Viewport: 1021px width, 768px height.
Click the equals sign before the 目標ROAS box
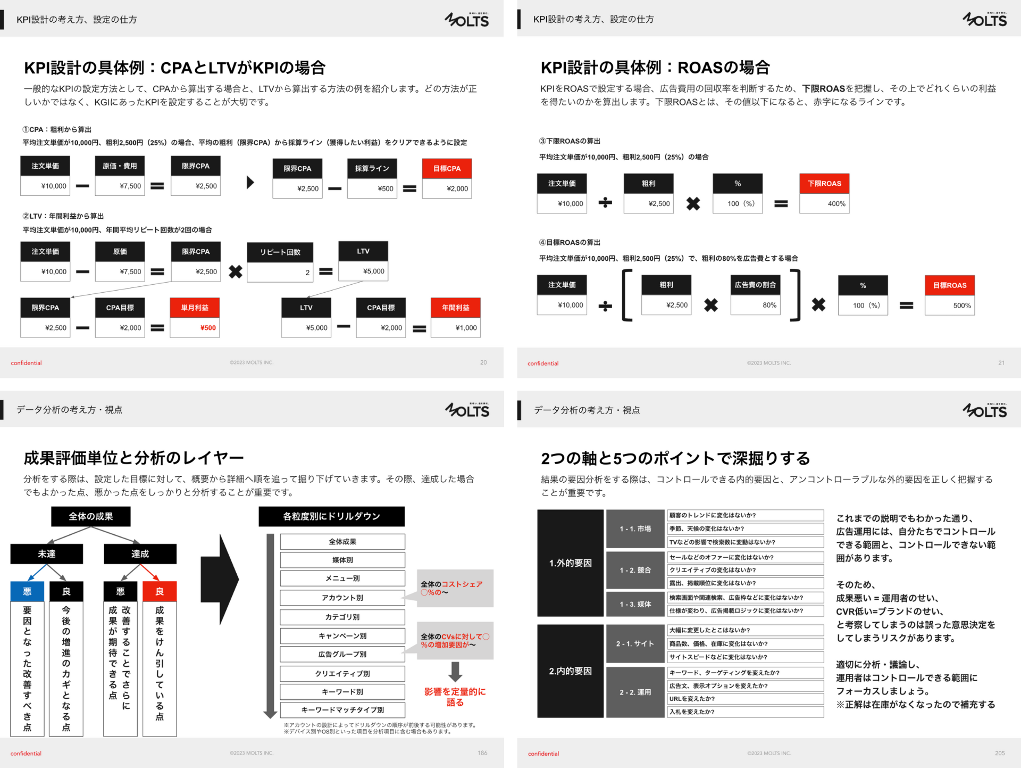point(906,305)
